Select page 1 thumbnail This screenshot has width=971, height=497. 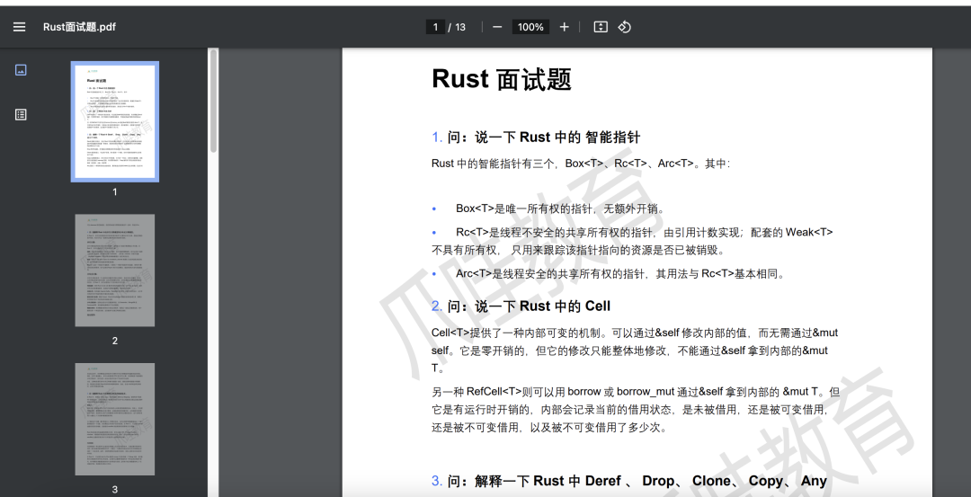click(114, 121)
